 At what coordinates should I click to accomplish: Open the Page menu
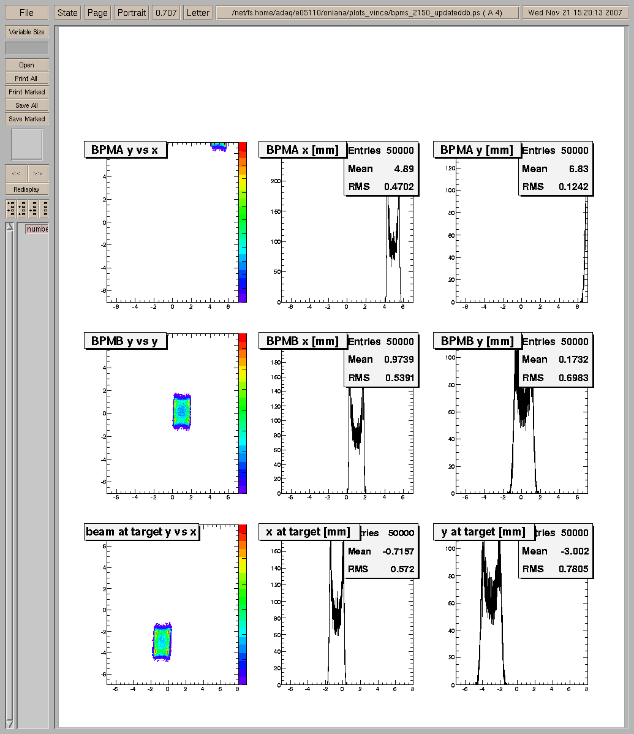tap(97, 13)
